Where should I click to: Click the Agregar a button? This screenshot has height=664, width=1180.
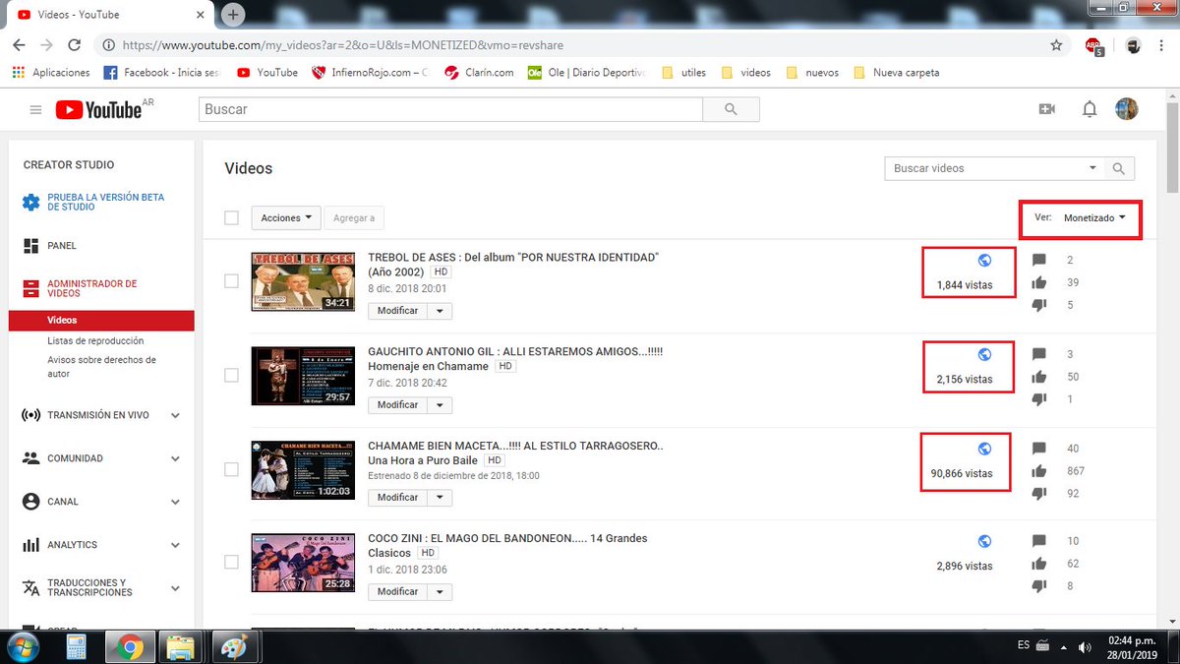click(x=354, y=217)
